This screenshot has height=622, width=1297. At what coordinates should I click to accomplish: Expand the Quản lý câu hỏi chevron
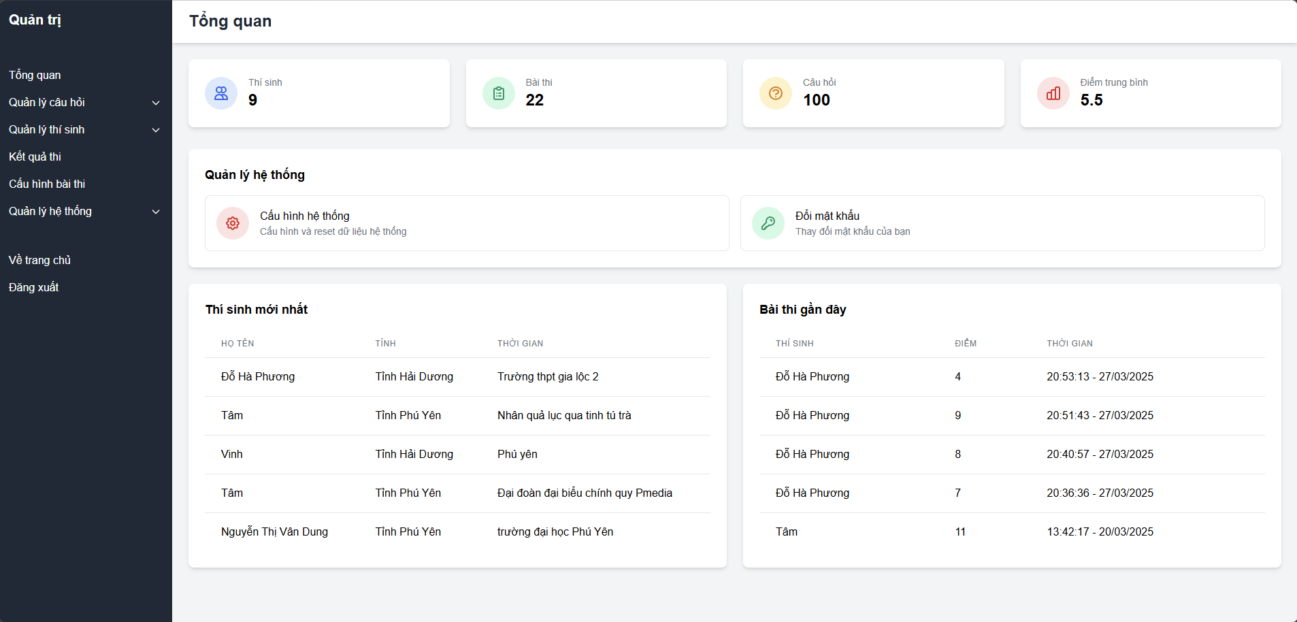point(156,103)
